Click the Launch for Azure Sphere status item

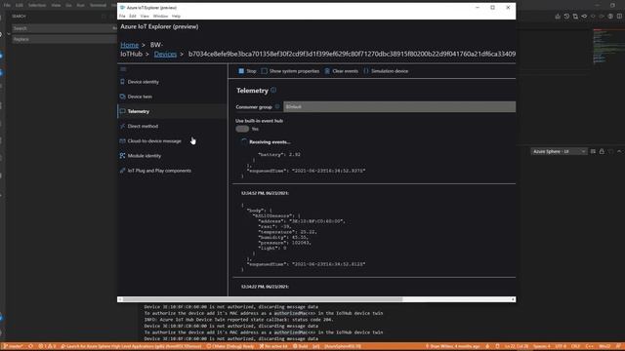131,346
